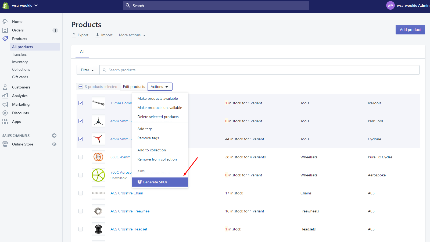The height and width of the screenshot is (242, 430).
Task: Add a sales channel with plus icon
Action: (x=54, y=136)
